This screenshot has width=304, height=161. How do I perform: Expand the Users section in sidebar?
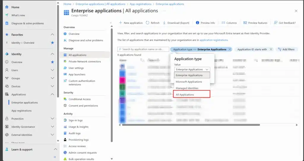(52, 70)
